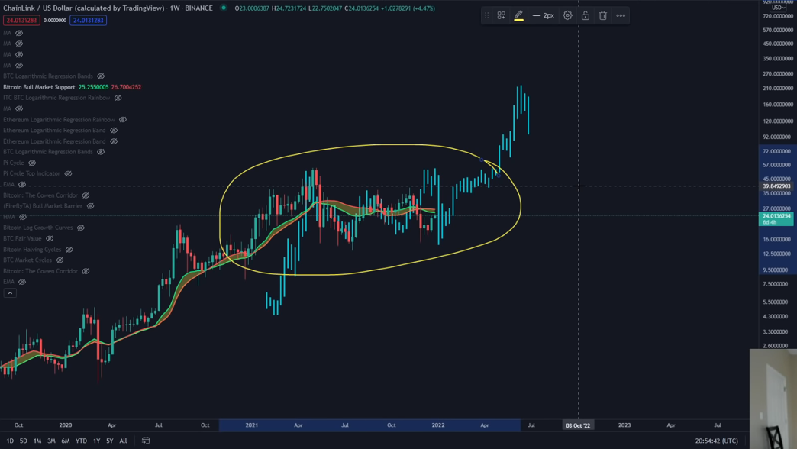Lock the selected drawing
The image size is (797, 449).
tap(586, 15)
